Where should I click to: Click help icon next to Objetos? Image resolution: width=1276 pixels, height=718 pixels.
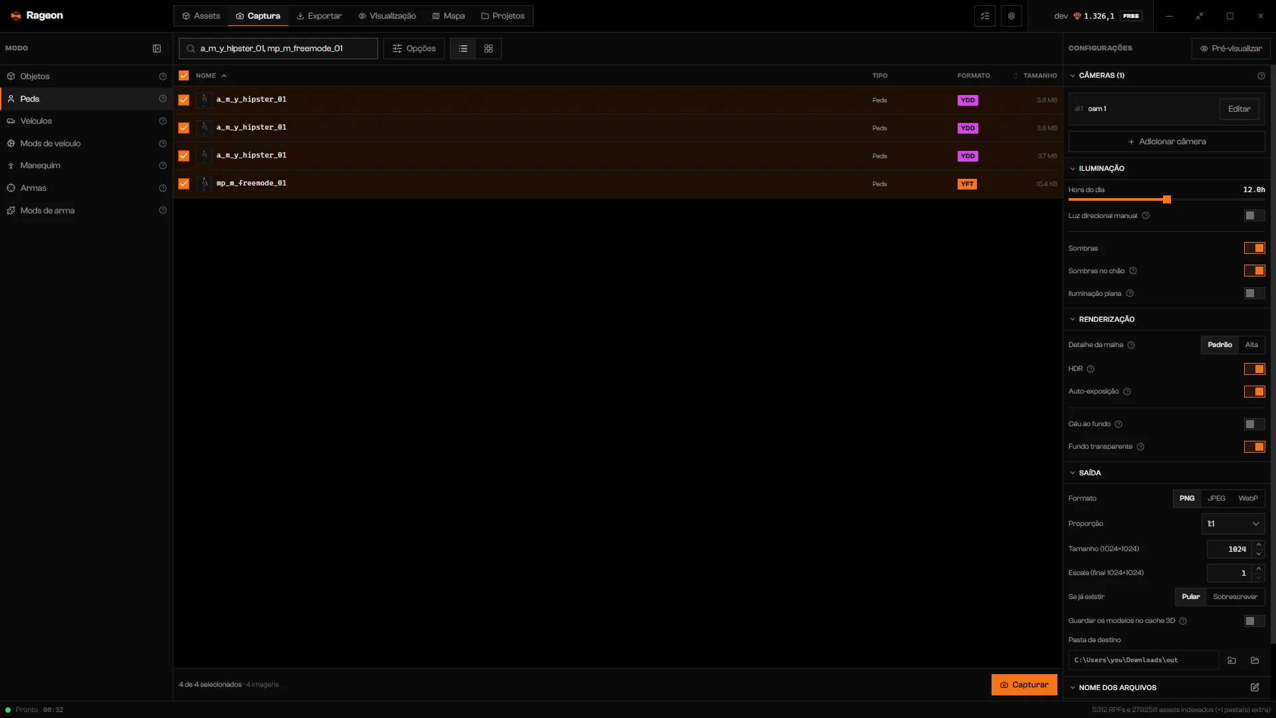click(163, 76)
